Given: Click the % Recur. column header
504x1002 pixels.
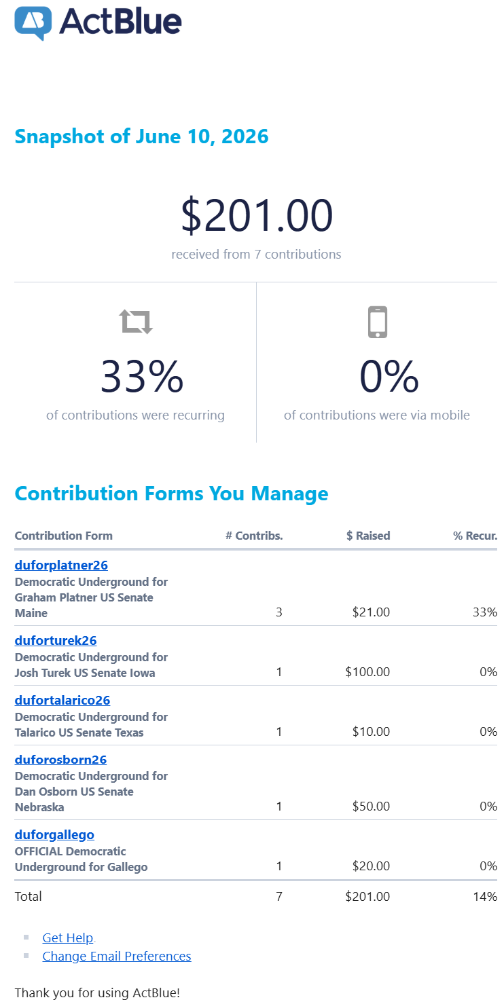Looking at the screenshot, I should click(475, 536).
